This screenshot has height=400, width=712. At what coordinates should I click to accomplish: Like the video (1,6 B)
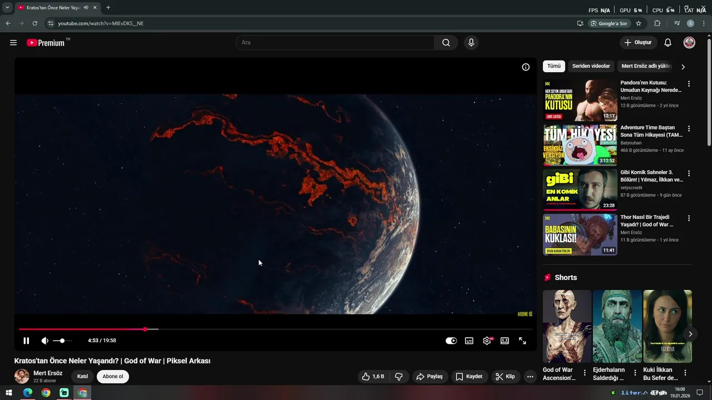(373, 377)
